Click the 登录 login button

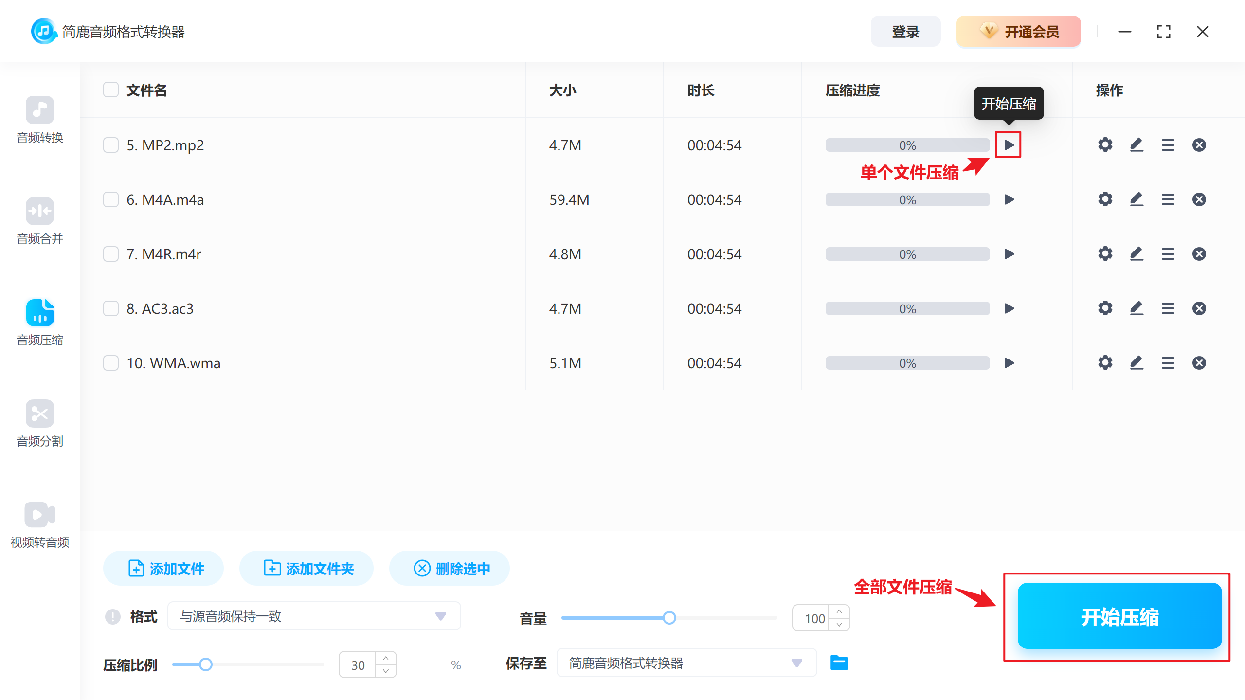click(x=905, y=31)
